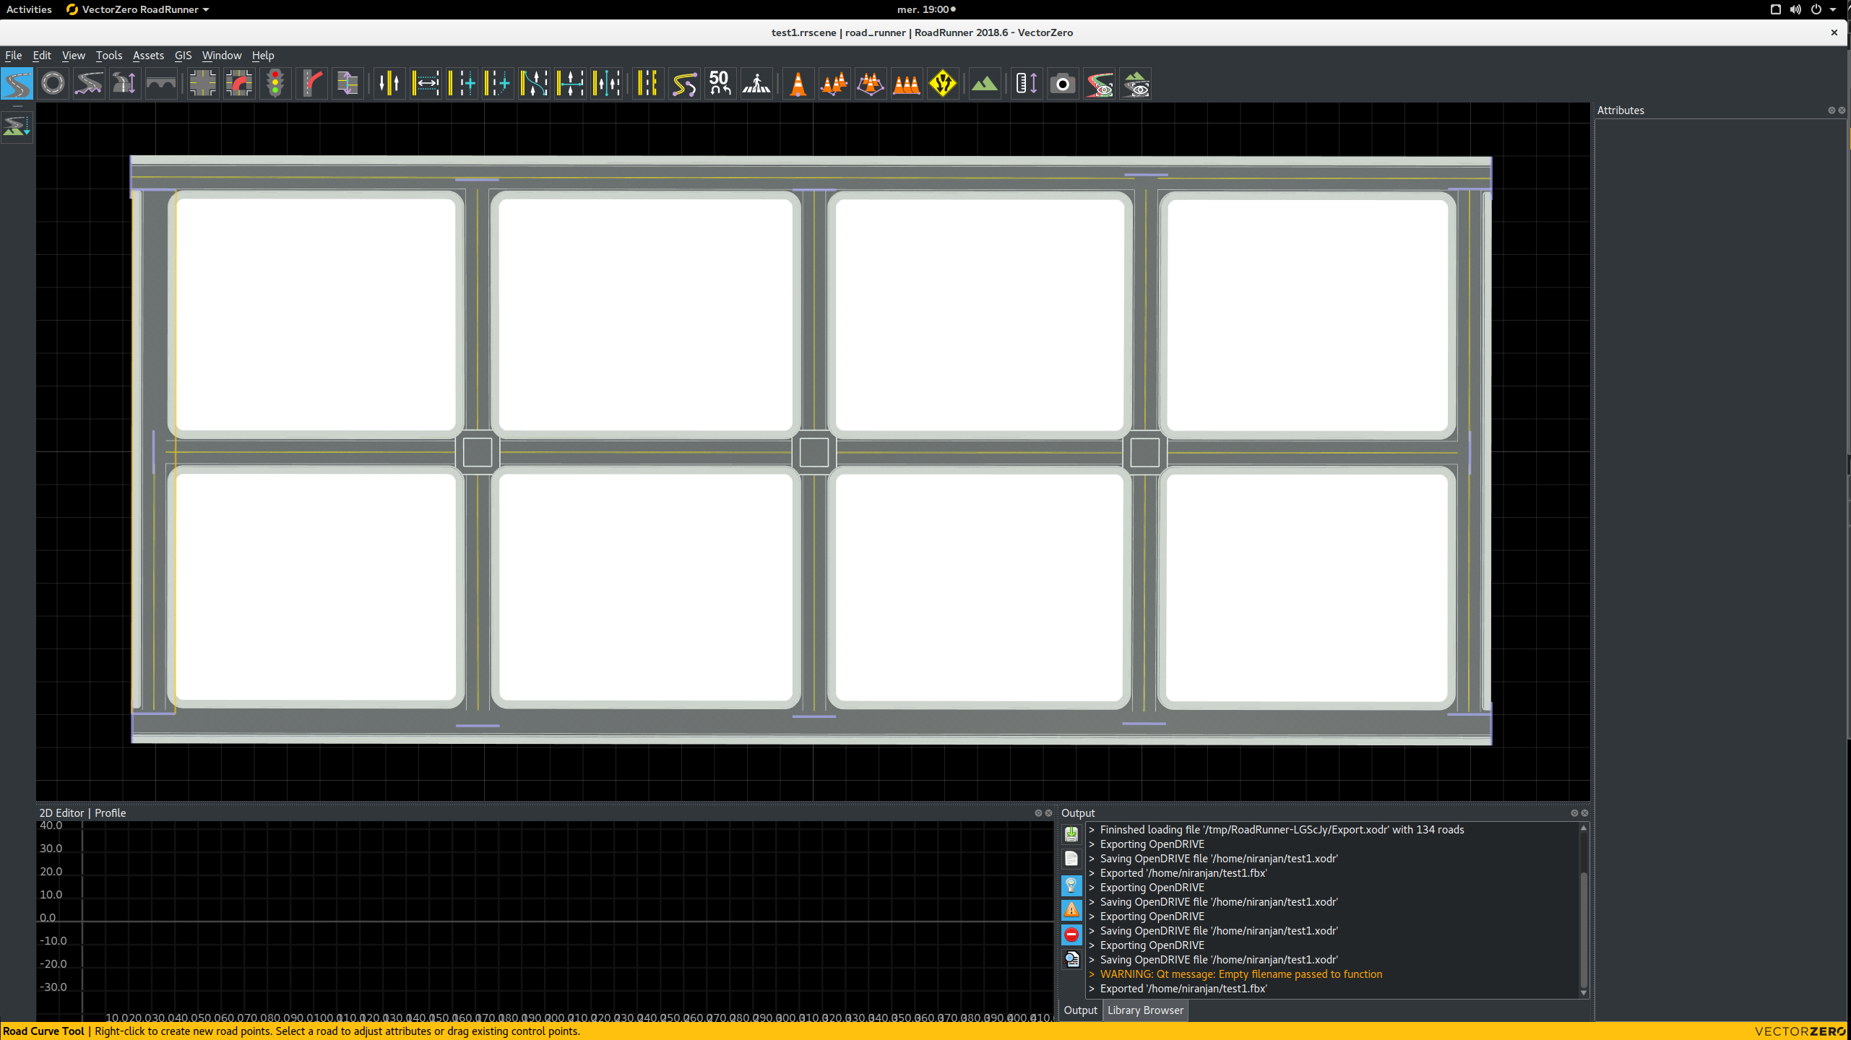1851x1040 pixels.
Task: Select the traffic cone prop tool
Action: coord(798,83)
